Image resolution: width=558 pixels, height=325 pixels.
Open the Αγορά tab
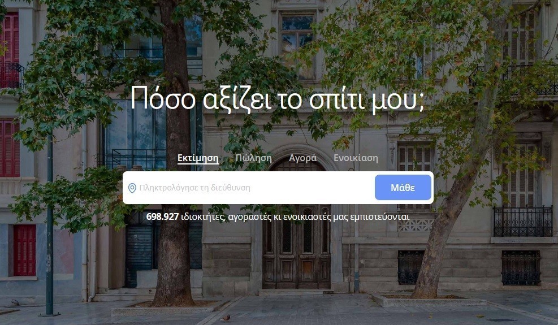pos(302,158)
